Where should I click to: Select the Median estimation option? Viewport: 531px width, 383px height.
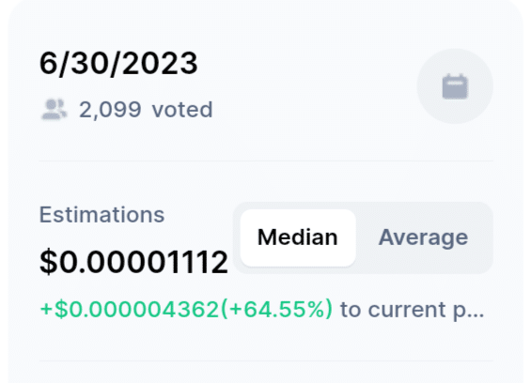coord(298,237)
